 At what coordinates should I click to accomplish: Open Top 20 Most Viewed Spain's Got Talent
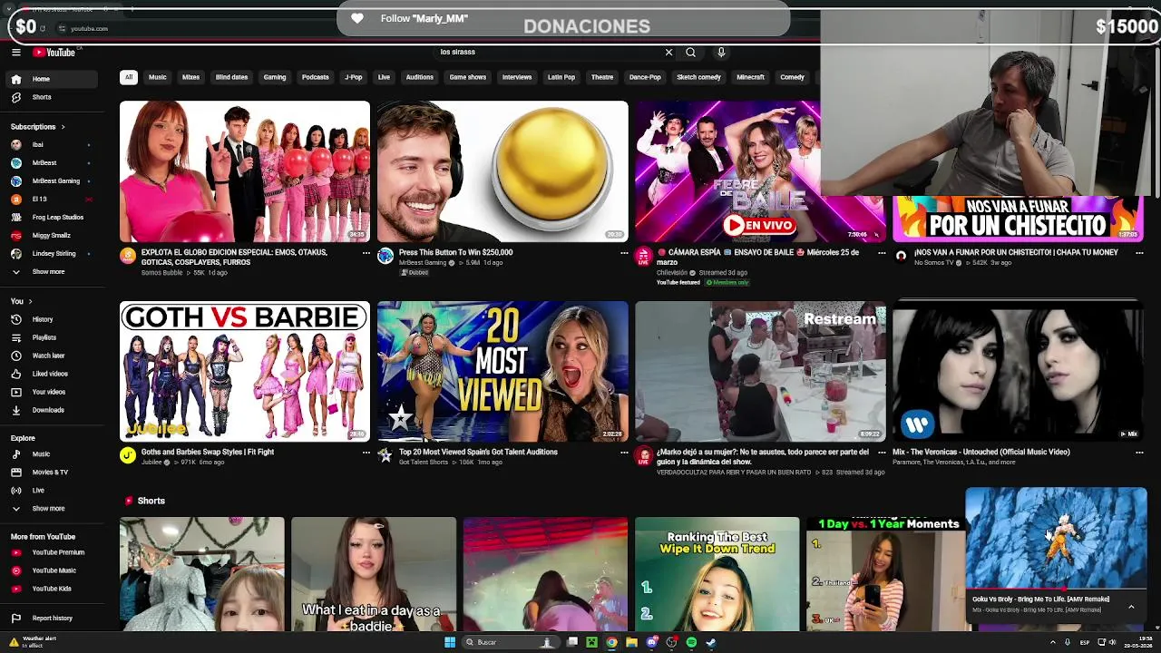(478, 452)
